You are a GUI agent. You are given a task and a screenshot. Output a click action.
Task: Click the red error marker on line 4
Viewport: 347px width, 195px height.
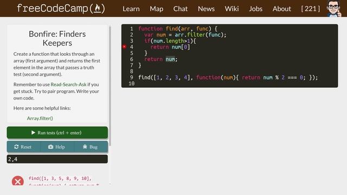124,47
